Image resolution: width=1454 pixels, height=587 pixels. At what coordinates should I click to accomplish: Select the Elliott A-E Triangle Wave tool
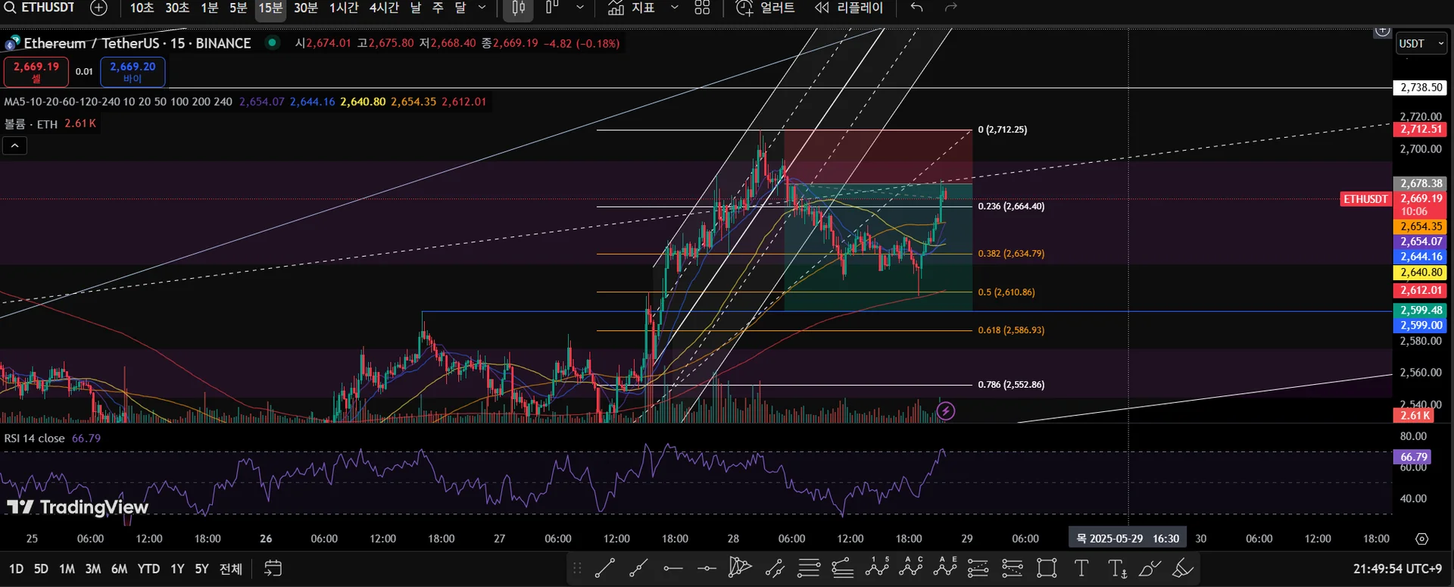click(945, 568)
